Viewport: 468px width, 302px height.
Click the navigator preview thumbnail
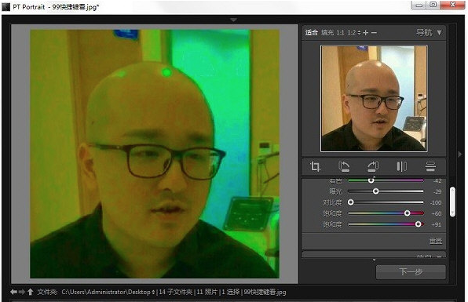(x=374, y=98)
